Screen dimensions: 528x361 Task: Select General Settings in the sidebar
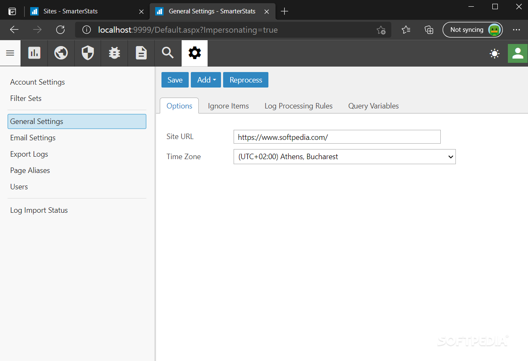point(77,121)
